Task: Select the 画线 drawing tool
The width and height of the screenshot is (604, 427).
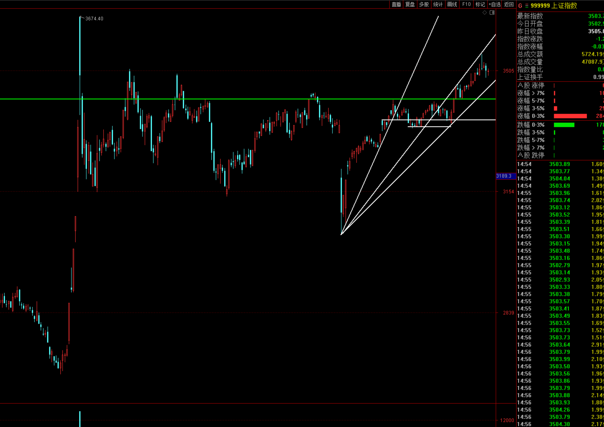Action: [x=452, y=4]
